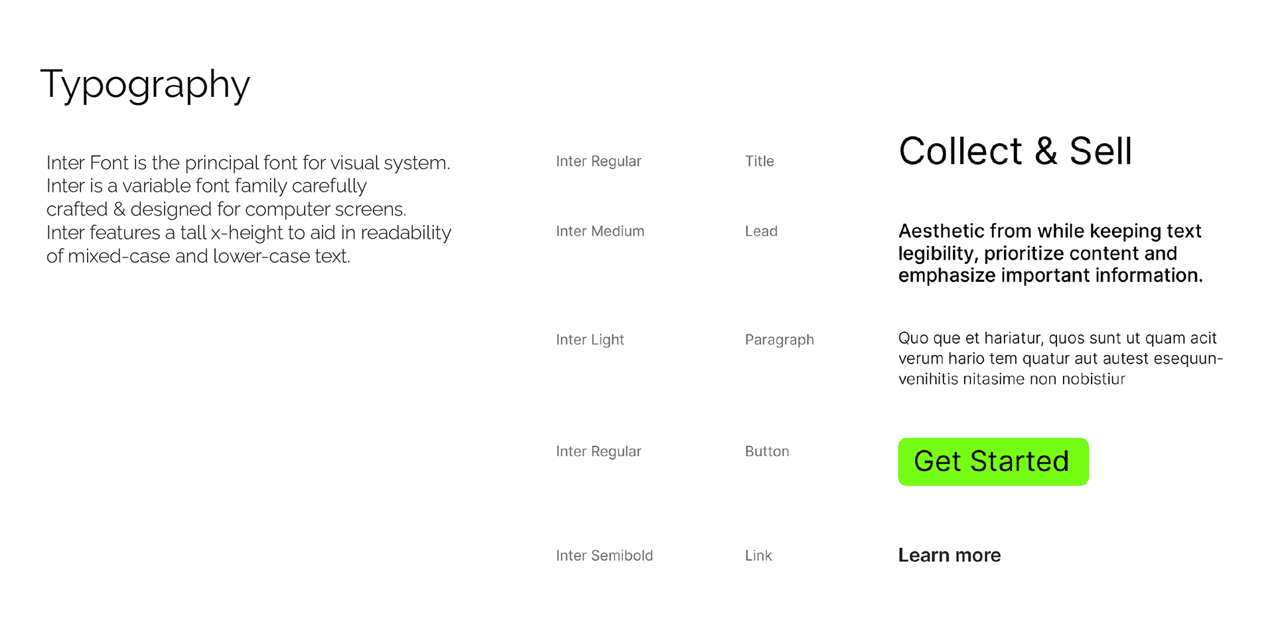Image resolution: width=1274 pixels, height=637 pixels.
Task: Click the 'Quo que et hariatur' paragraph line
Action: pos(1057,338)
